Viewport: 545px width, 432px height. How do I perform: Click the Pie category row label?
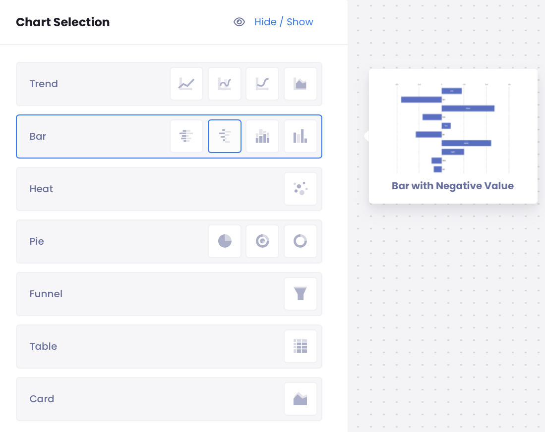coord(37,241)
